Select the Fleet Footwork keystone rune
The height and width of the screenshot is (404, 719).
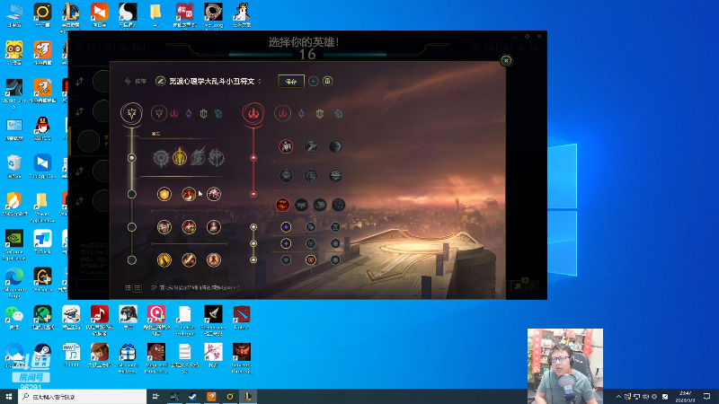pyautogui.click(x=198, y=158)
